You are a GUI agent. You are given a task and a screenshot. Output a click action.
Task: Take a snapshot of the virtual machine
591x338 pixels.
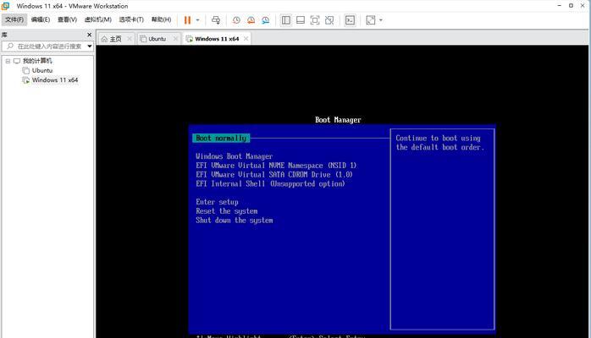pos(236,20)
